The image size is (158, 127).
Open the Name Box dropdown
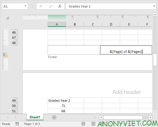click(x=25, y=6)
